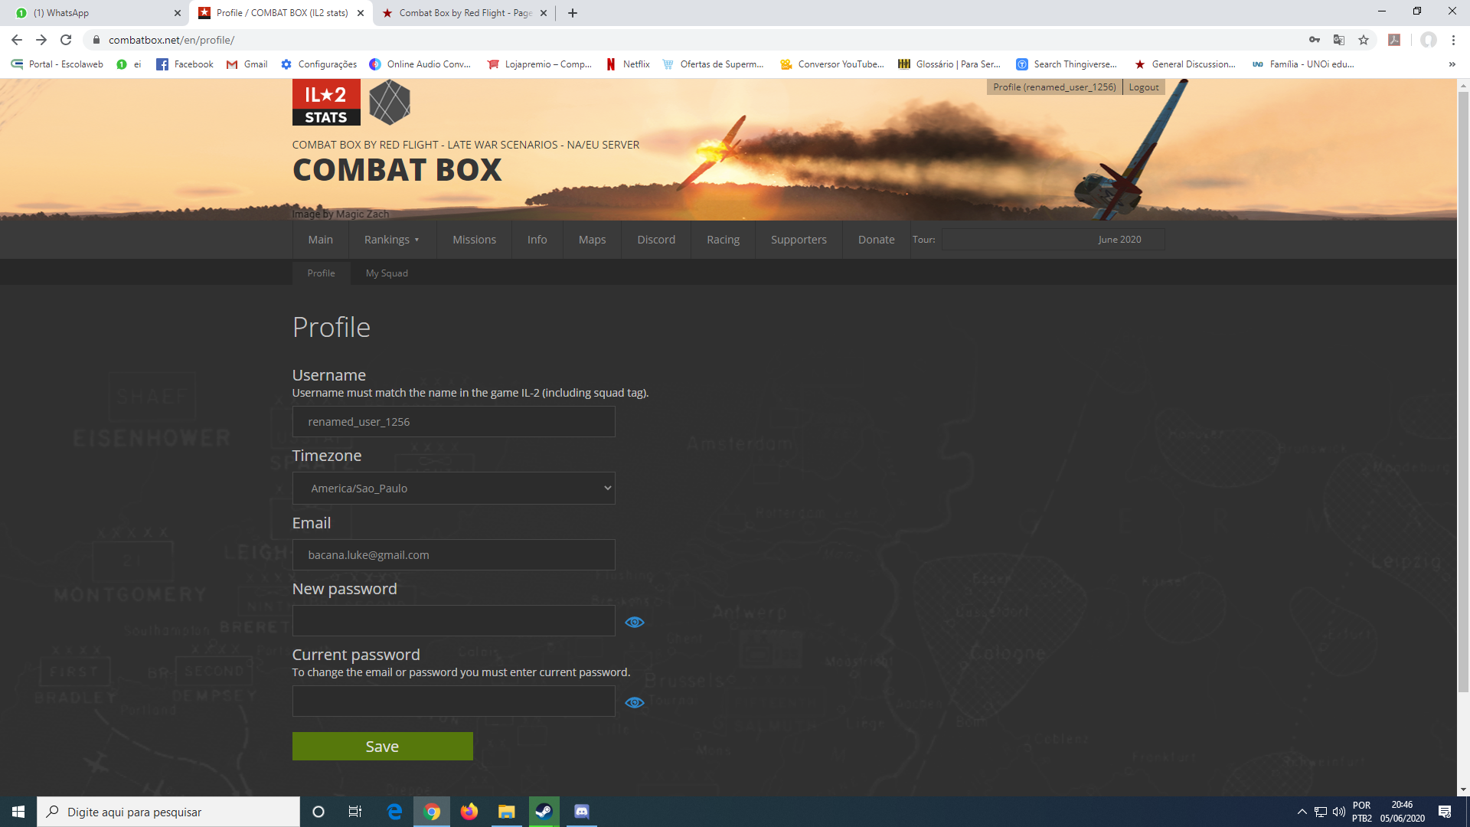The width and height of the screenshot is (1470, 827).
Task: Click the green Save button
Action: [383, 747]
